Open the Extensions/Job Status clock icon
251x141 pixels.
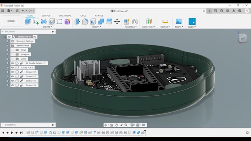227,11
